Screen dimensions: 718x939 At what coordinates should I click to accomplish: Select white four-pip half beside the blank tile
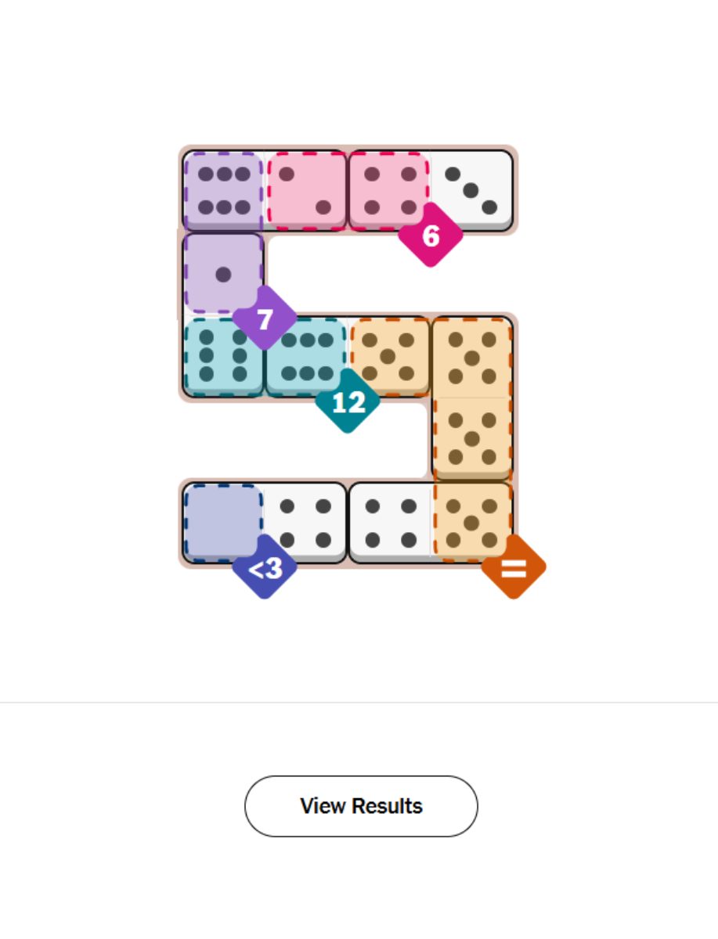305,523
